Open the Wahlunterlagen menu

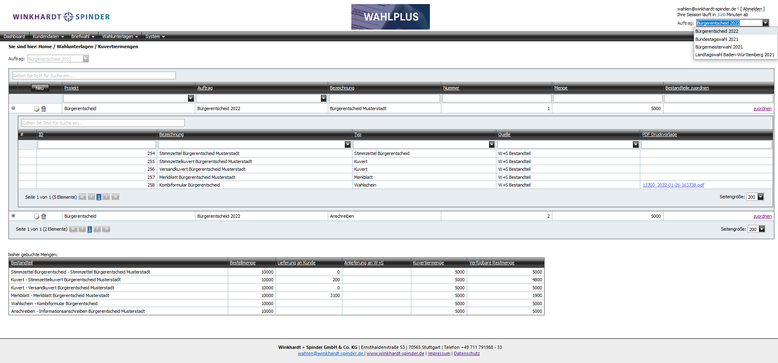(x=120, y=36)
